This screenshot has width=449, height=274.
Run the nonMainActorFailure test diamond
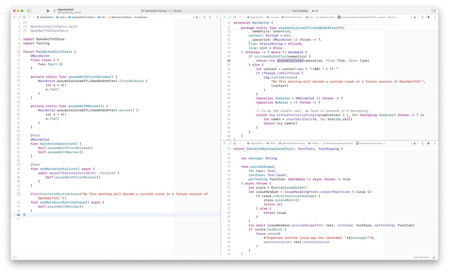pos(18,164)
